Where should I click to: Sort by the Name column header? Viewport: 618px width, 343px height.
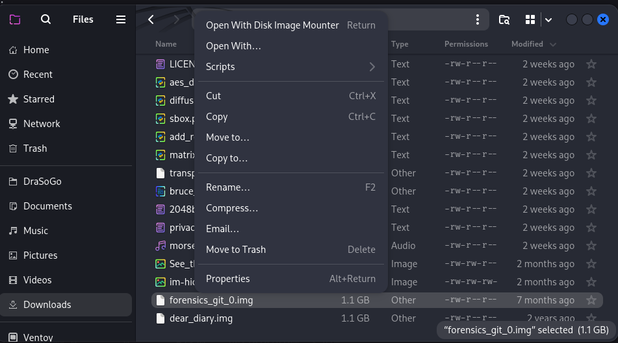(166, 44)
